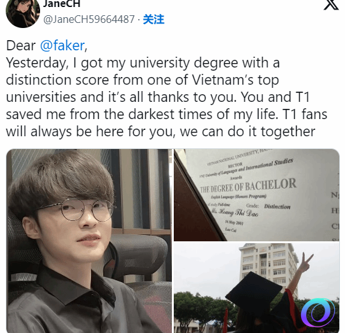Click the 'Distinction' grade on the certificate
Image resolution: width=345 pixels, height=333 pixels.
[x=278, y=207]
